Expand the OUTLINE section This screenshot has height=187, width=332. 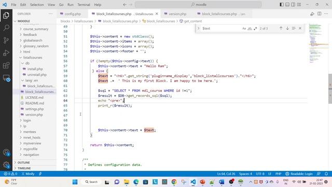tap(23, 163)
